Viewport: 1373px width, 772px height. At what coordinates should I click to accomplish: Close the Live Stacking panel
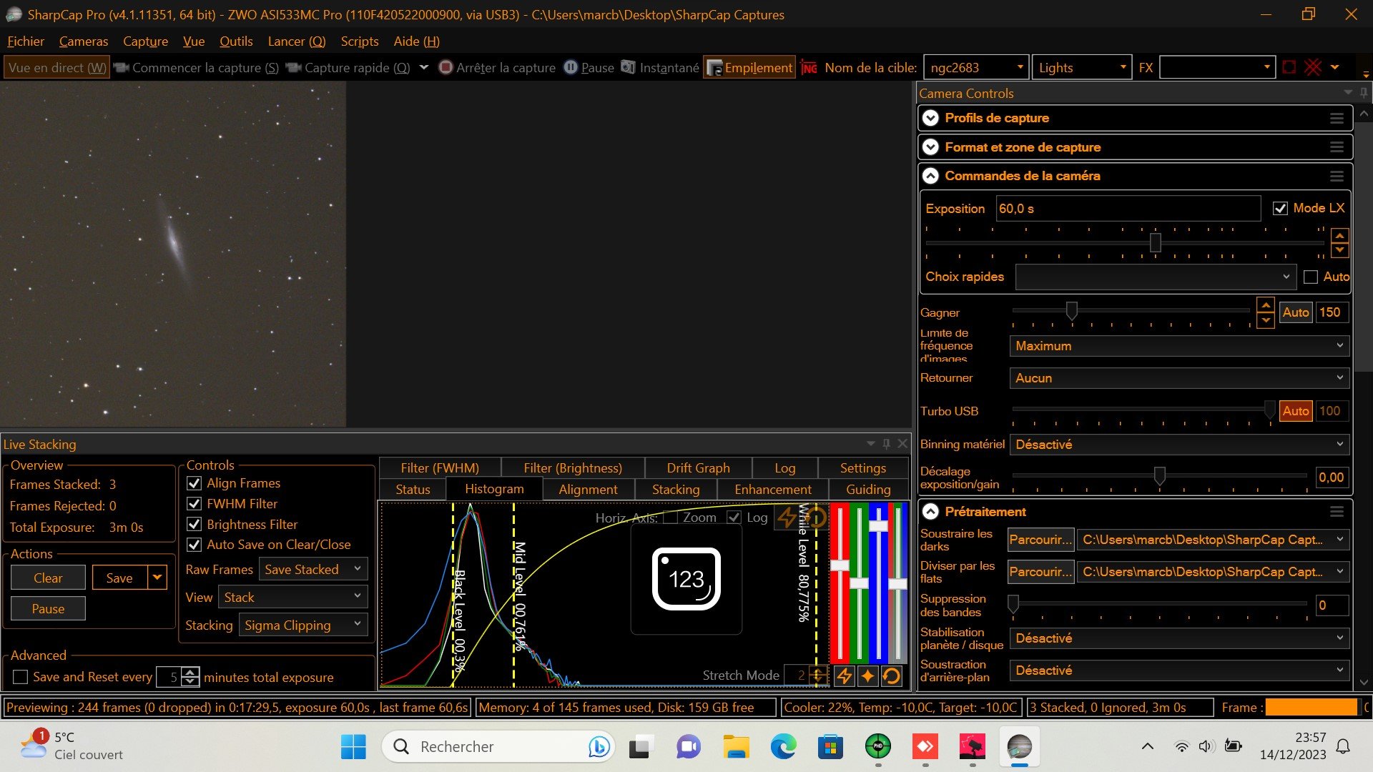tap(902, 444)
